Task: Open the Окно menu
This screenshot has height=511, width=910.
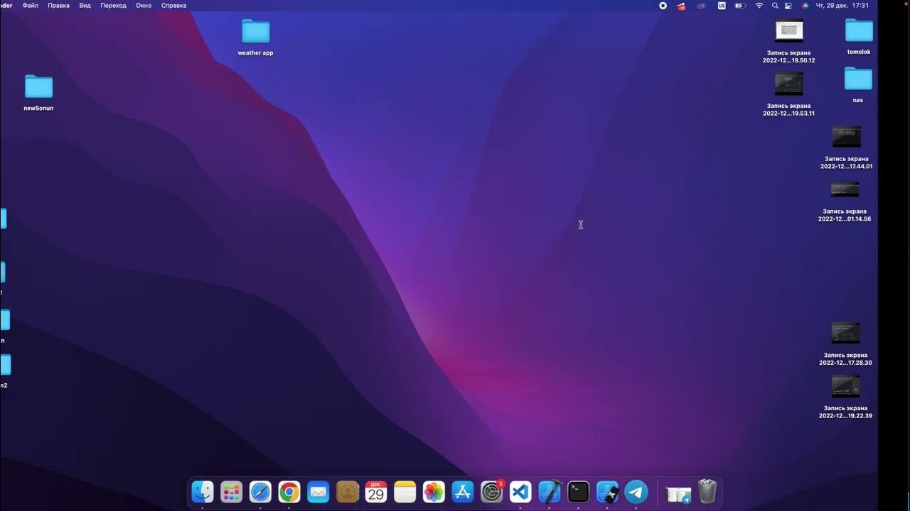Action: click(144, 6)
